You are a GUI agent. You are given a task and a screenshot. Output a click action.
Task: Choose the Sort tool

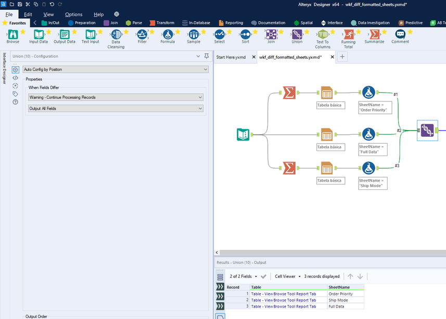pos(245,36)
